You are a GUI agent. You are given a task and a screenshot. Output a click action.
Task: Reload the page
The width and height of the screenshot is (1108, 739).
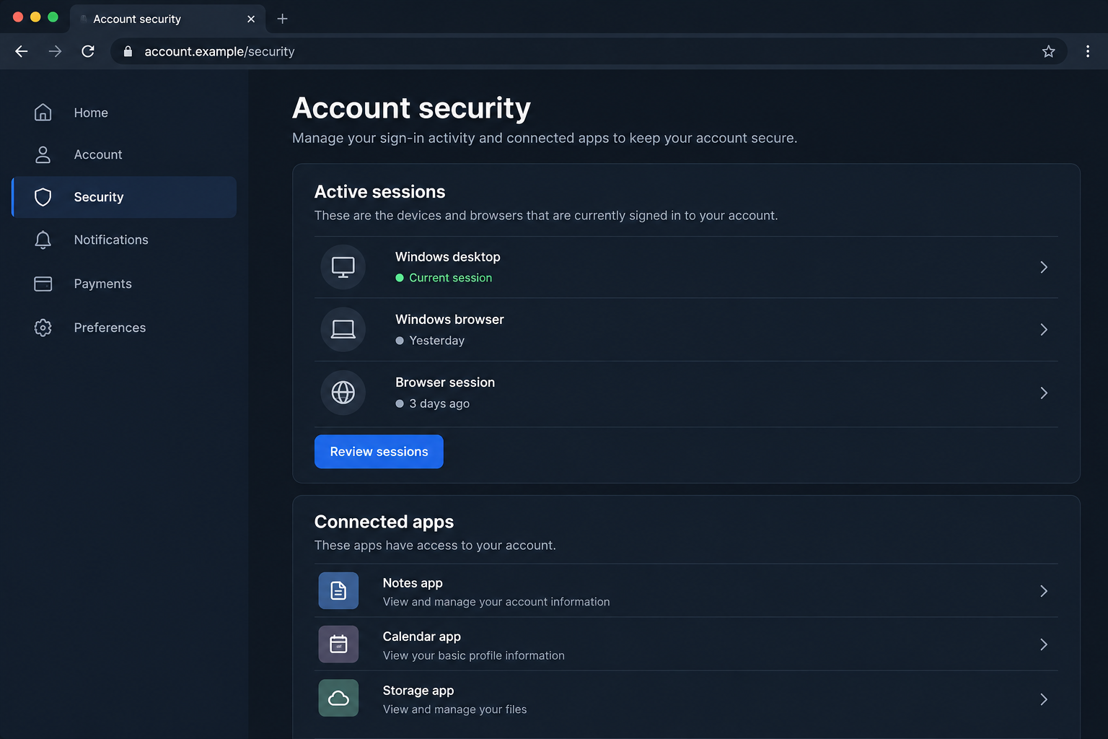pyautogui.click(x=88, y=51)
